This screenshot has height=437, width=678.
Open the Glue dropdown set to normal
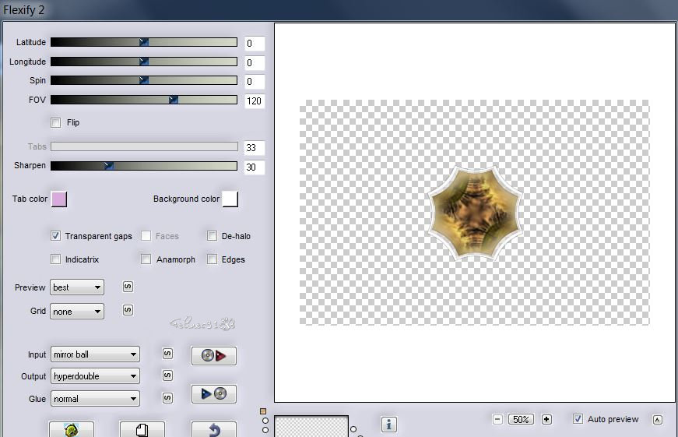tap(95, 399)
